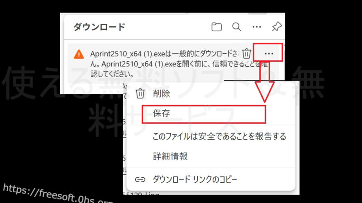This screenshot has height=203, width=362.
Task: Click the trash icon in the context menu
Action: (140, 94)
